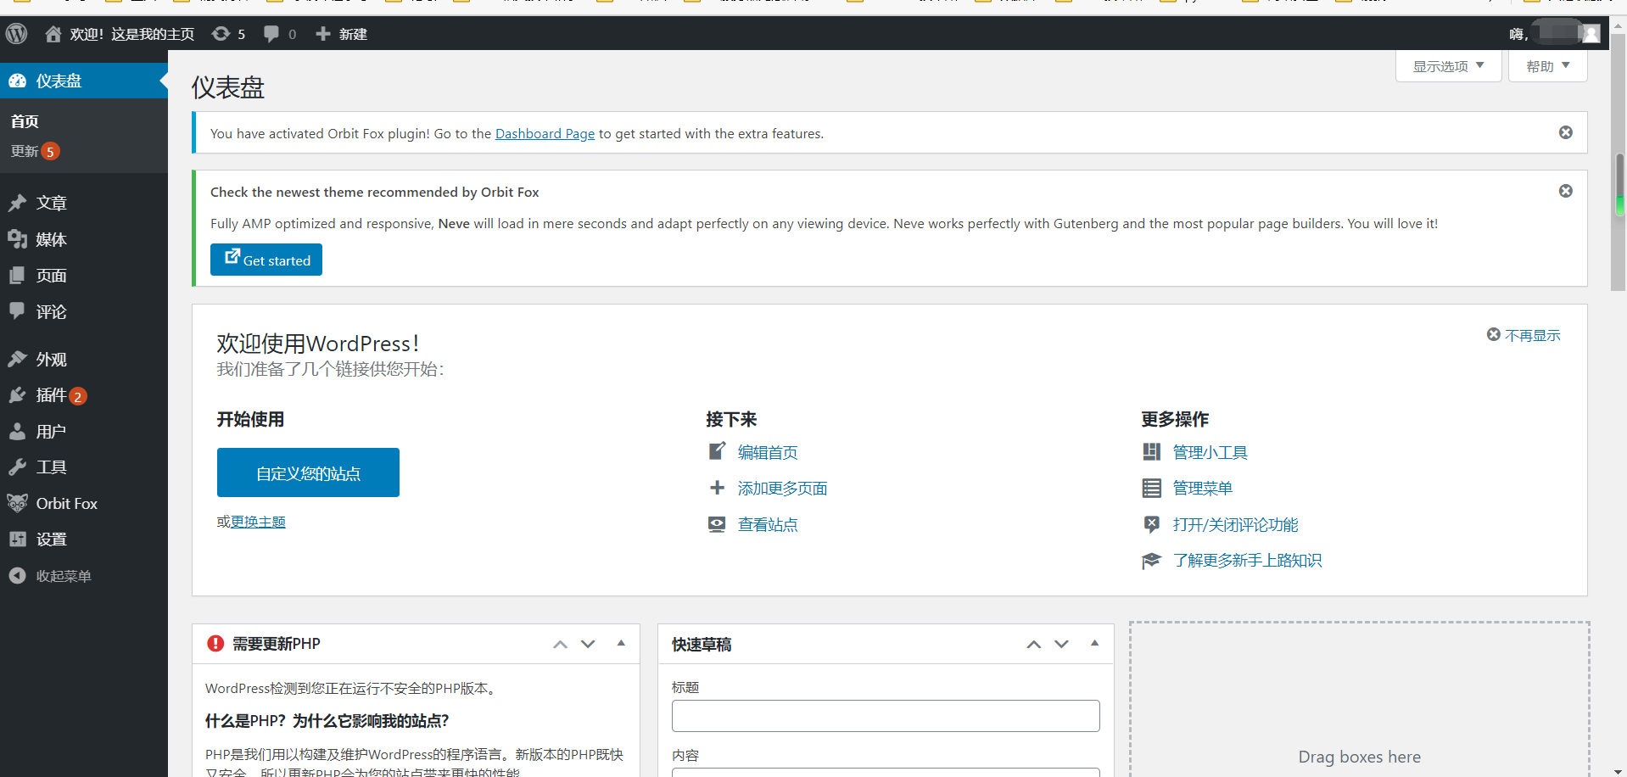Image resolution: width=1627 pixels, height=777 pixels.
Task: Move 快速草稿 box up
Action: click(x=1034, y=645)
